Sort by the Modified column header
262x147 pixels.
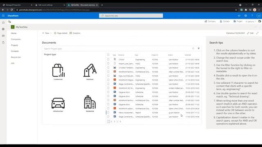(188, 55)
